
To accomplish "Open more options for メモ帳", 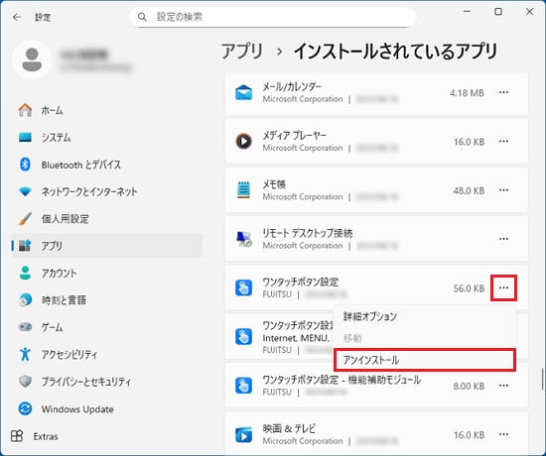I will click(x=503, y=190).
